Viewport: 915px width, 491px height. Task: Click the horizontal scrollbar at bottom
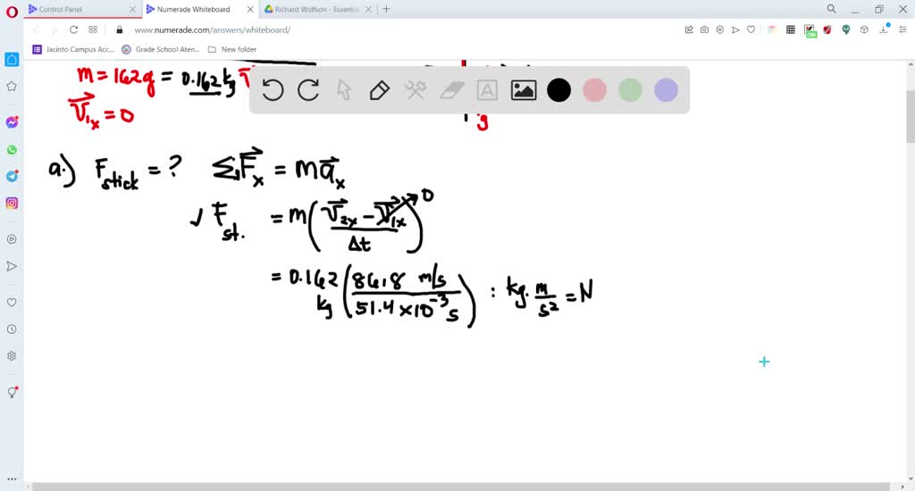[461, 487]
